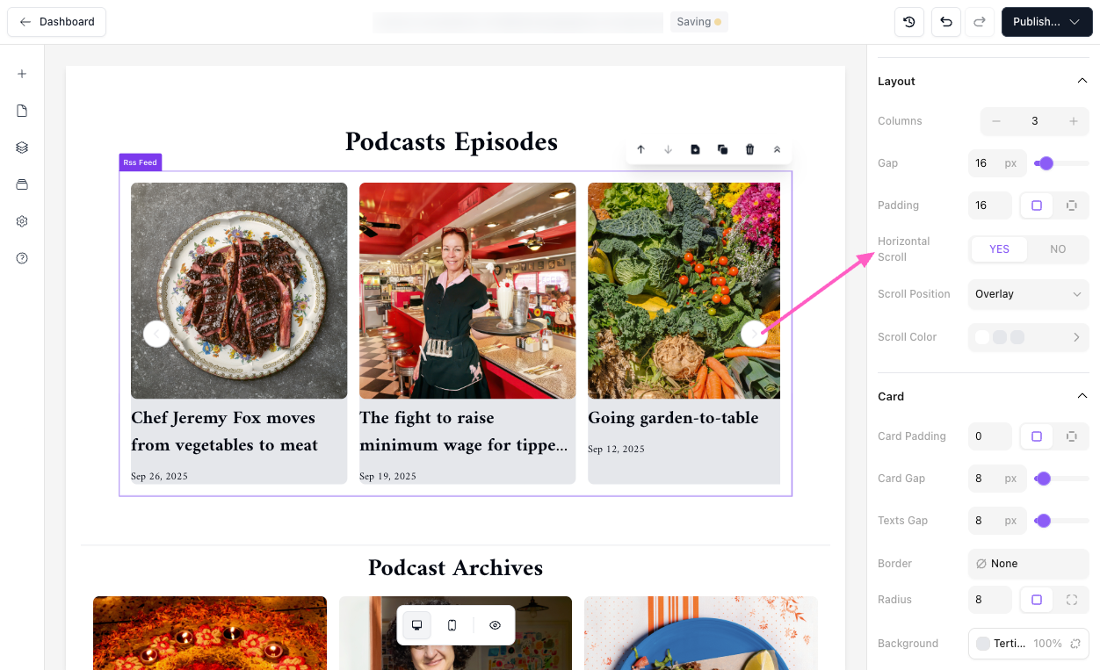
Task: Collapse the Layout section
Action: pos(1082,81)
